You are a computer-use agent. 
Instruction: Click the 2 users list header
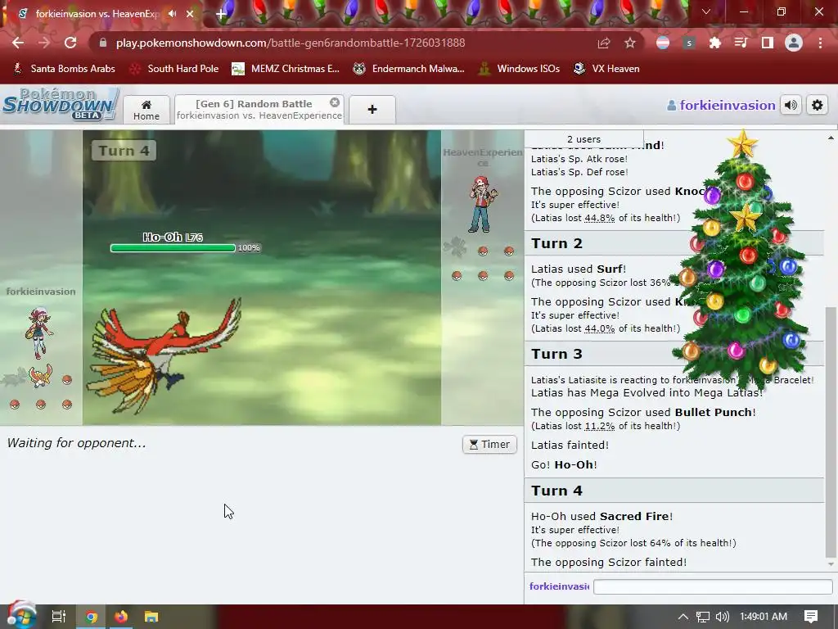583,139
